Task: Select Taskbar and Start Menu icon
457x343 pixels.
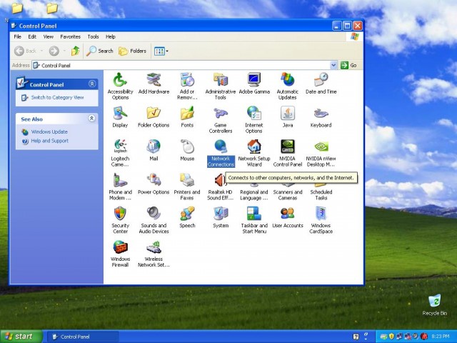Action: 254,214
